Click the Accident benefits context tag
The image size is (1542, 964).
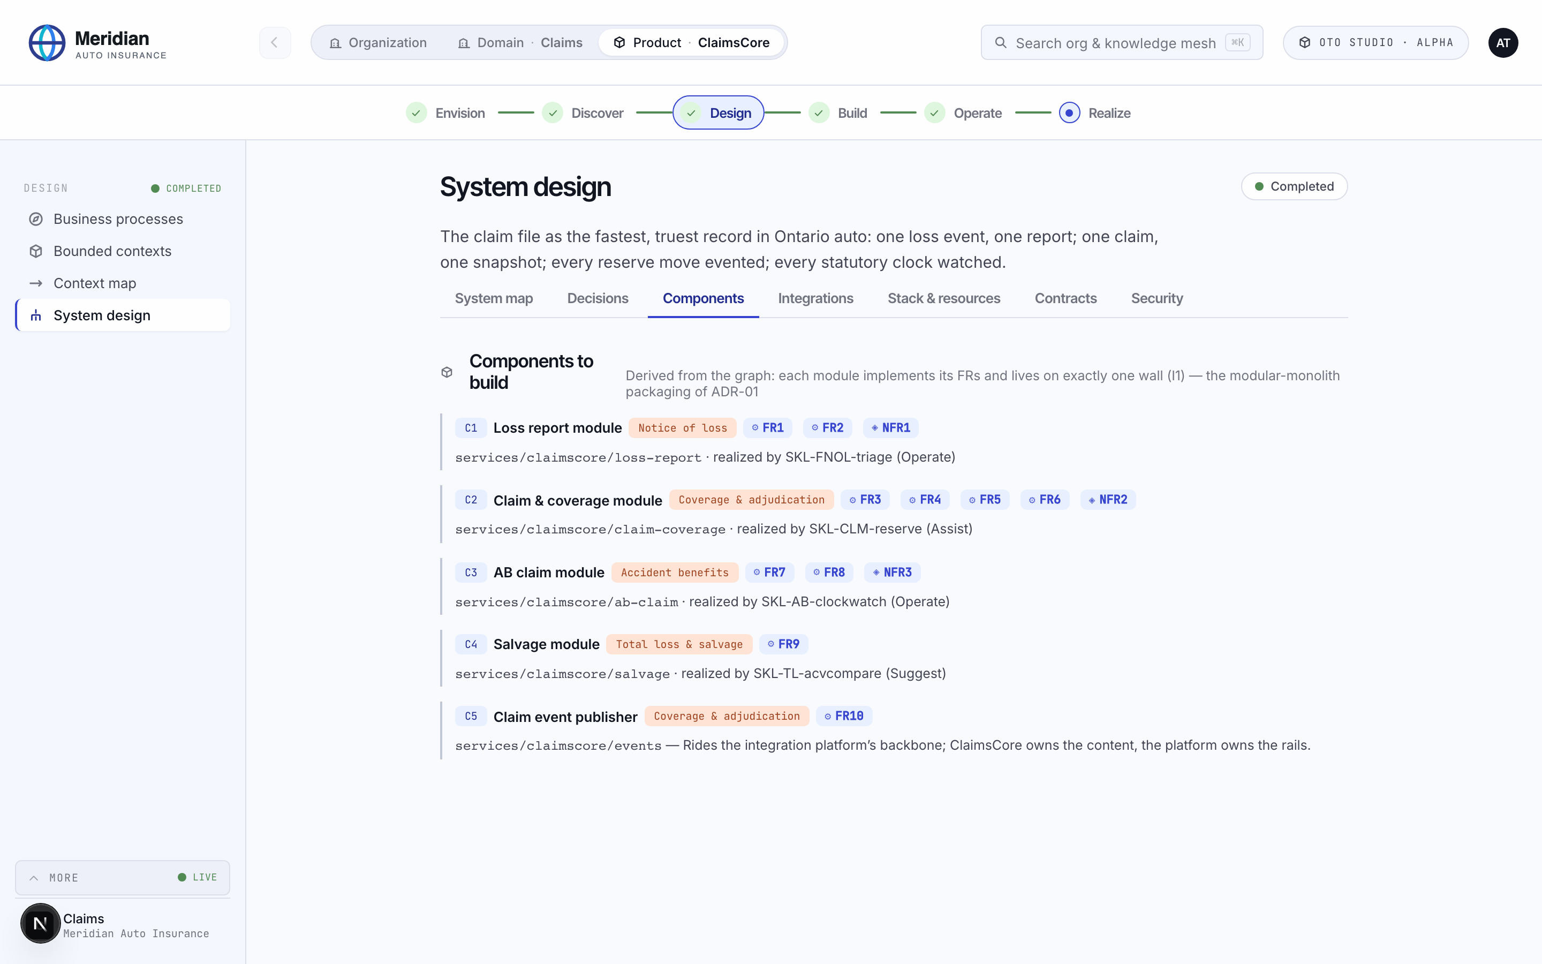click(x=675, y=573)
